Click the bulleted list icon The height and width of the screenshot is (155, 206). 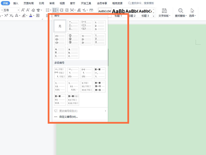pyautogui.click(x=48, y=10)
